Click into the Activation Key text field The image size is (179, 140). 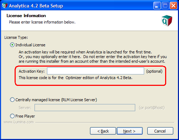pos(95,71)
